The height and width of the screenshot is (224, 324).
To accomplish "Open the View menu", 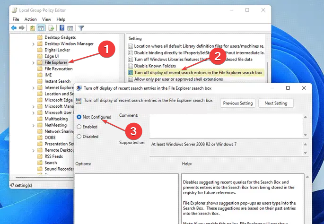I will coord(46,19).
